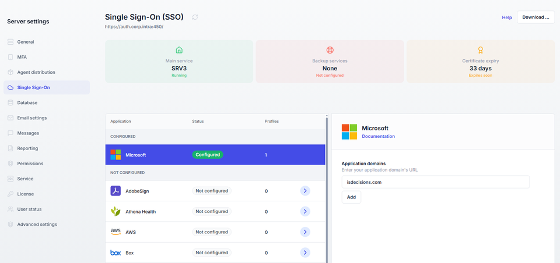This screenshot has width=560, height=263.
Task: Open Box configuration via chevron arrow
Action: 304,253
